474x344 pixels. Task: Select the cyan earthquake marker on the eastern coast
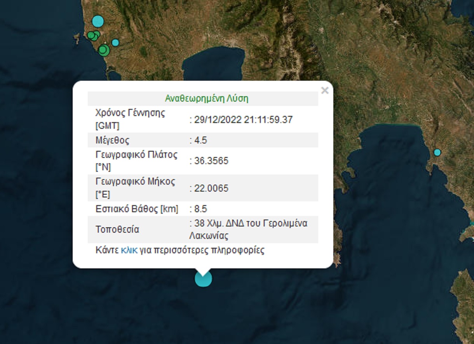(x=437, y=152)
